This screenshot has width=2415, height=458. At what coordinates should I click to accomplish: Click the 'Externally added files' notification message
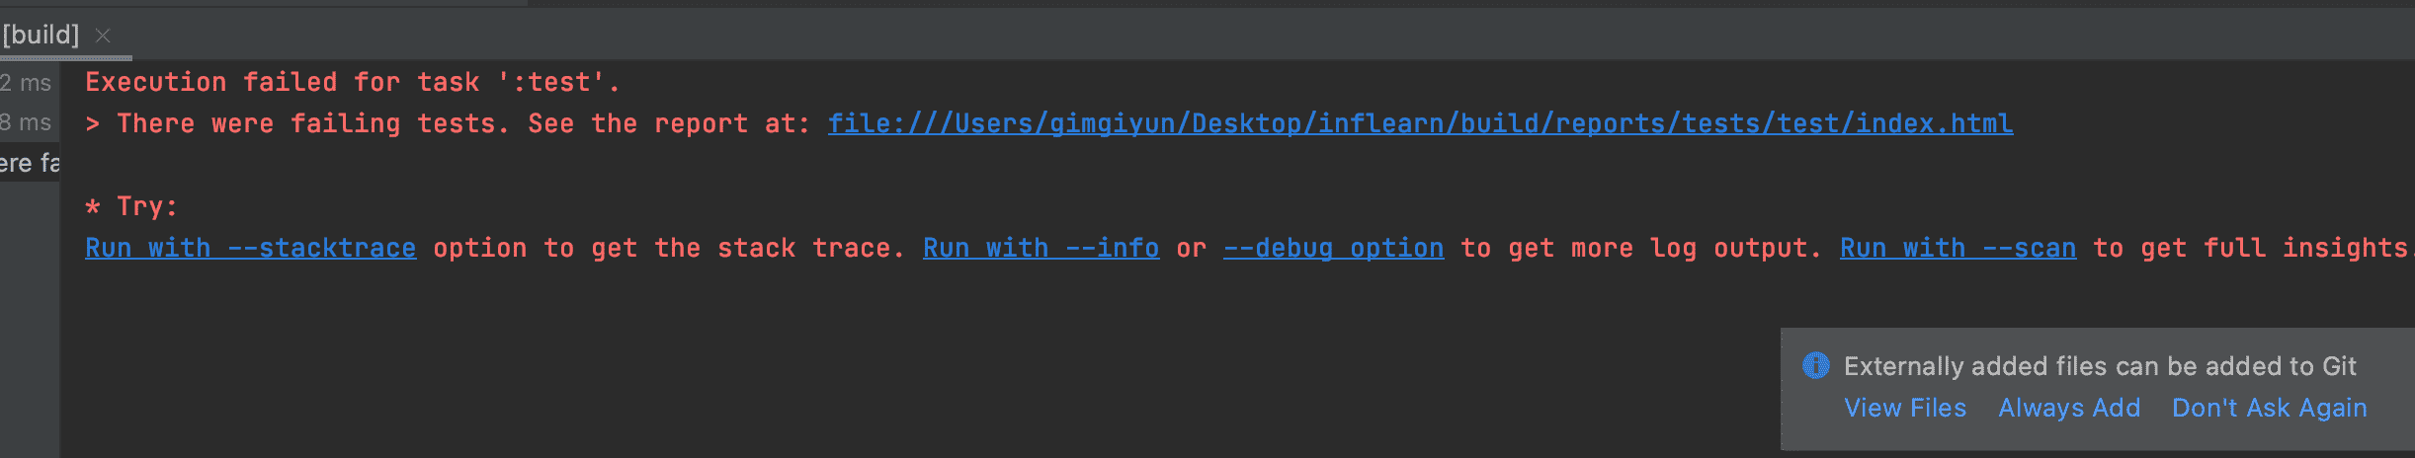click(x=2100, y=366)
